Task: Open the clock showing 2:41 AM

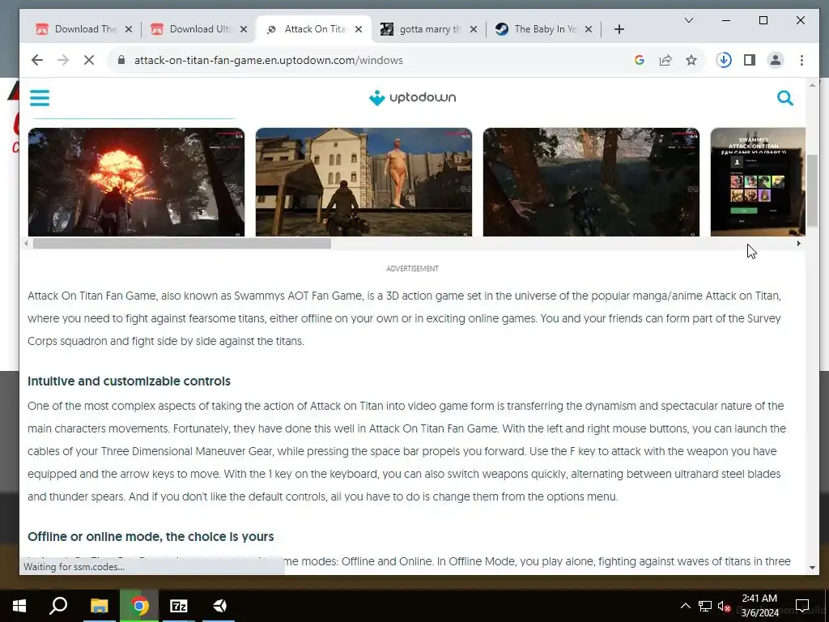Action: click(759, 606)
